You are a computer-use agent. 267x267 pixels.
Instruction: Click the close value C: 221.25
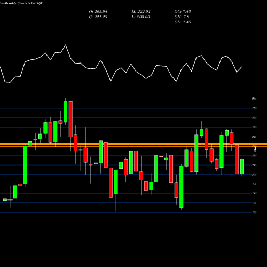coord(98,17)
